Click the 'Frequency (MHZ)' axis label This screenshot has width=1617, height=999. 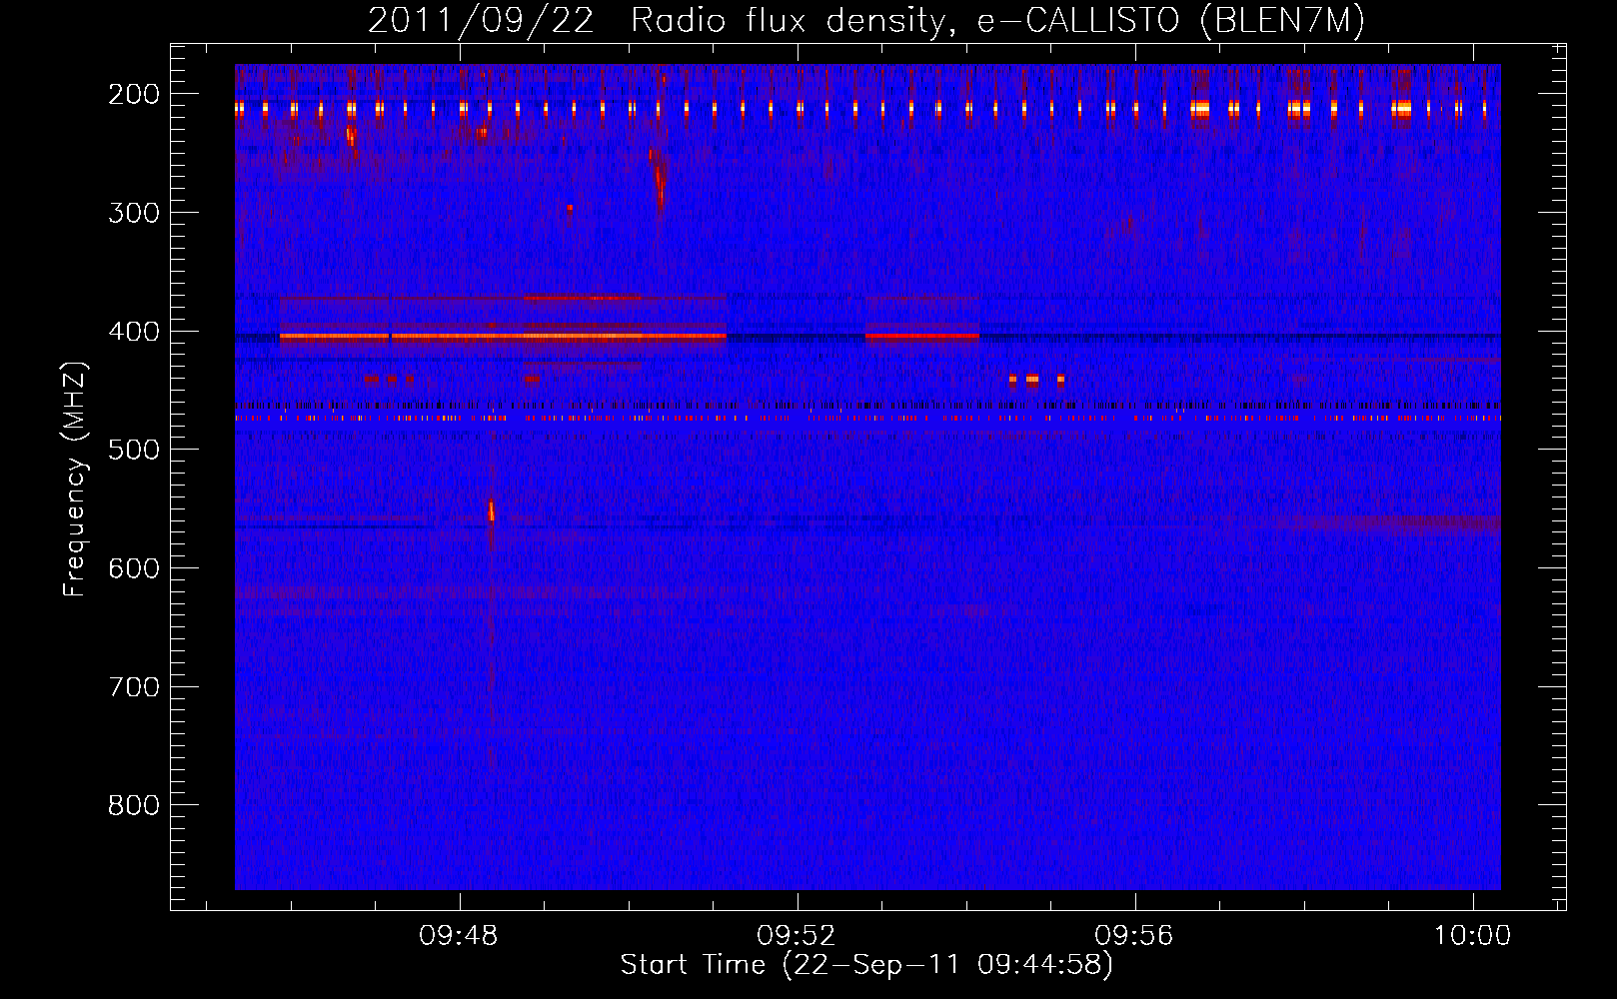(75, 479)
